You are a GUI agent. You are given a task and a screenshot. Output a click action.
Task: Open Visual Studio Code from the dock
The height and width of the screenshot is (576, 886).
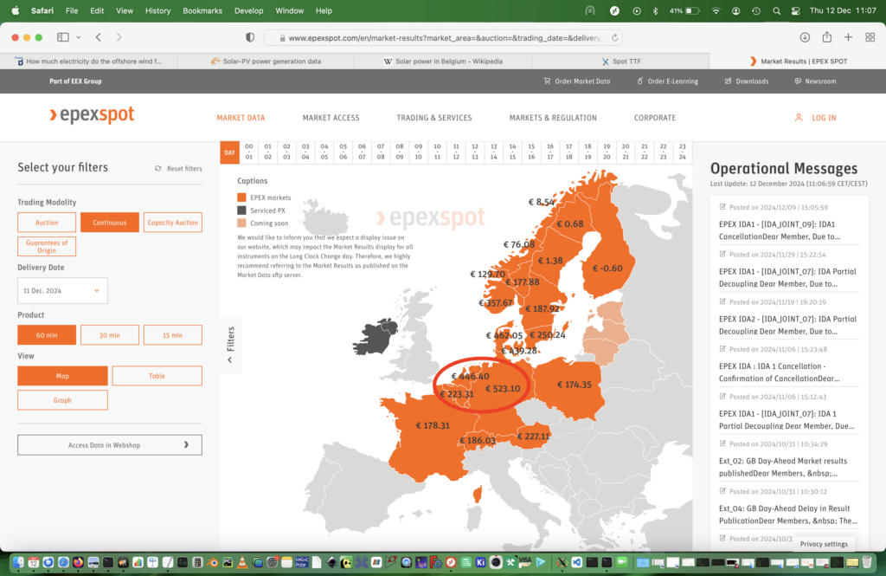point(576,562)
